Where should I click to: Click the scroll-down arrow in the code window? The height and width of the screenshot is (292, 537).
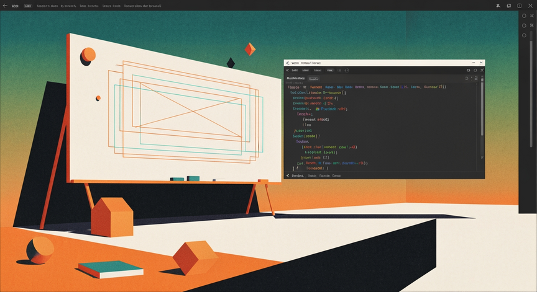[482, 158]
